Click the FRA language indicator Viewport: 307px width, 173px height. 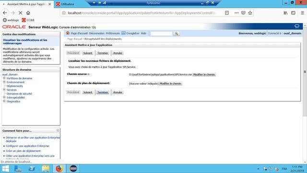(x=284, y=169)
